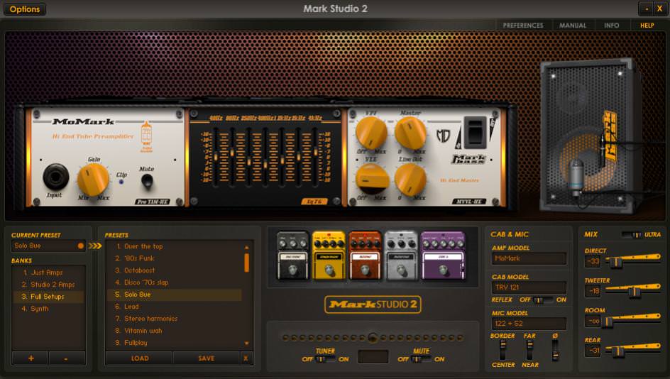
Task: Click the X button beside SAVE
Action: 246,358
